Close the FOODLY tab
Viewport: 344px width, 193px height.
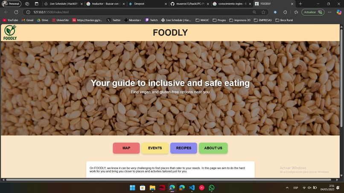point(292,4)
